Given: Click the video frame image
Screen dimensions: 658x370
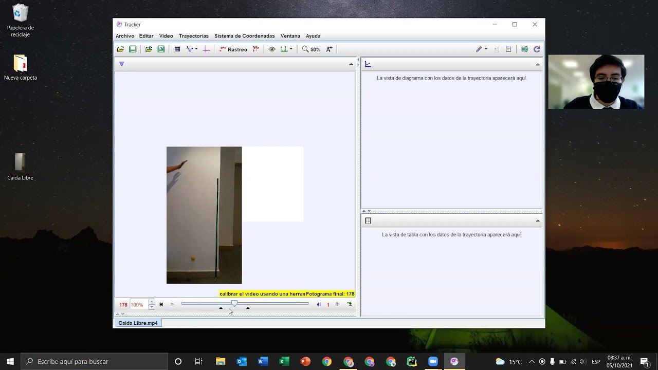Looking at the screenshot, I should (x=204, y=215).
